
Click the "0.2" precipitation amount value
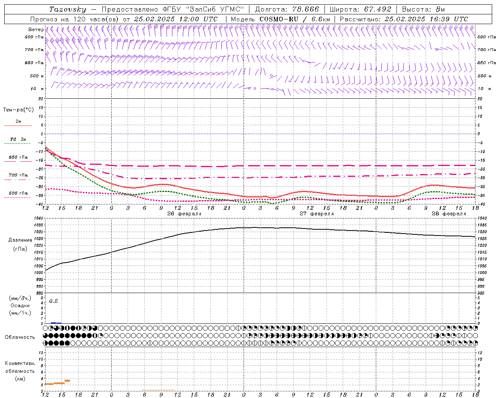coord(53,301)
